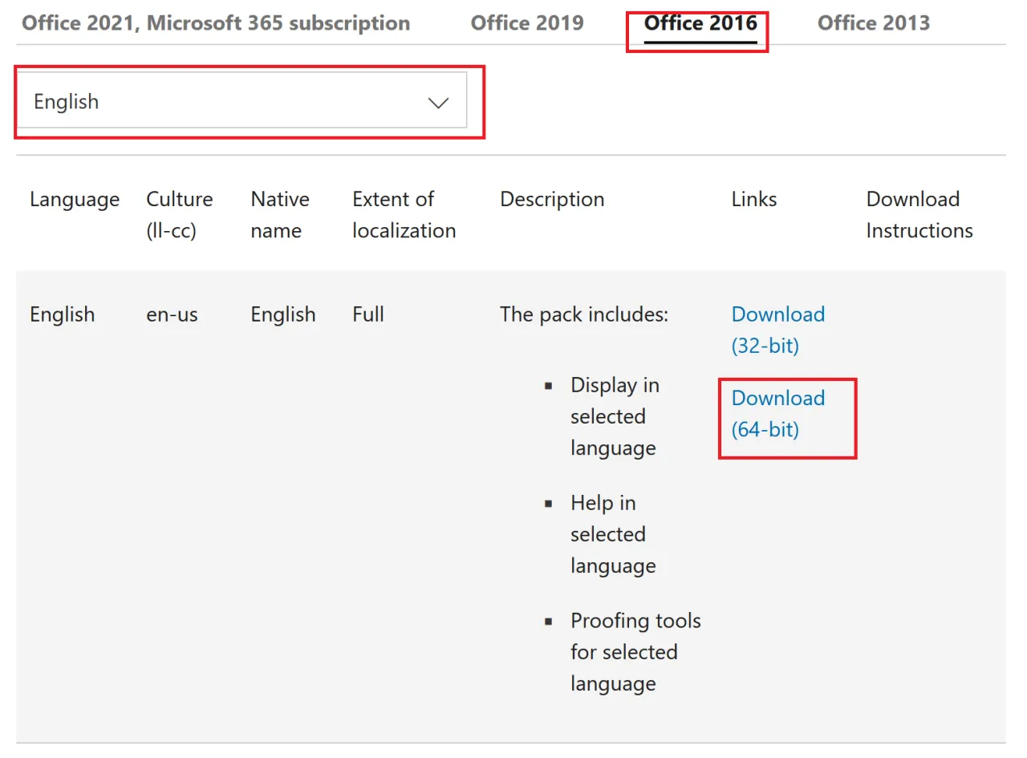Click the English cell in Native name column

pos(283,314)
